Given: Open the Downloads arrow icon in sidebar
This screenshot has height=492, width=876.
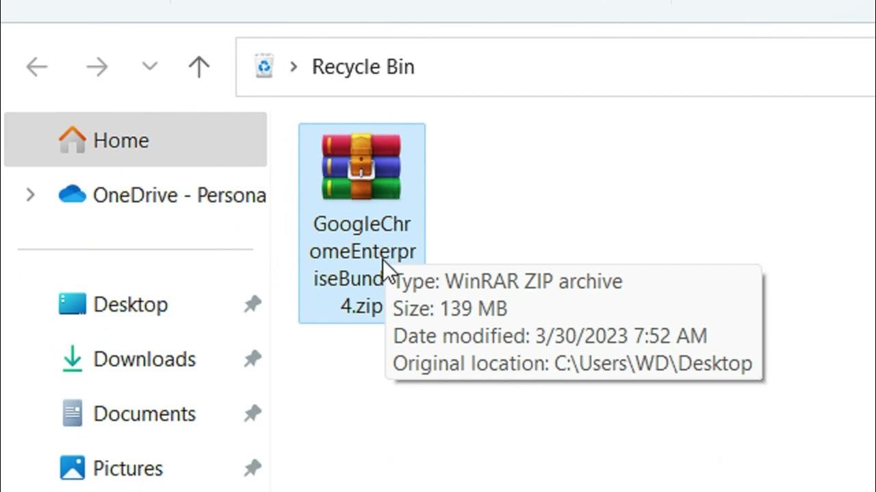Looking at the screenshot, I should coord(73,359).
